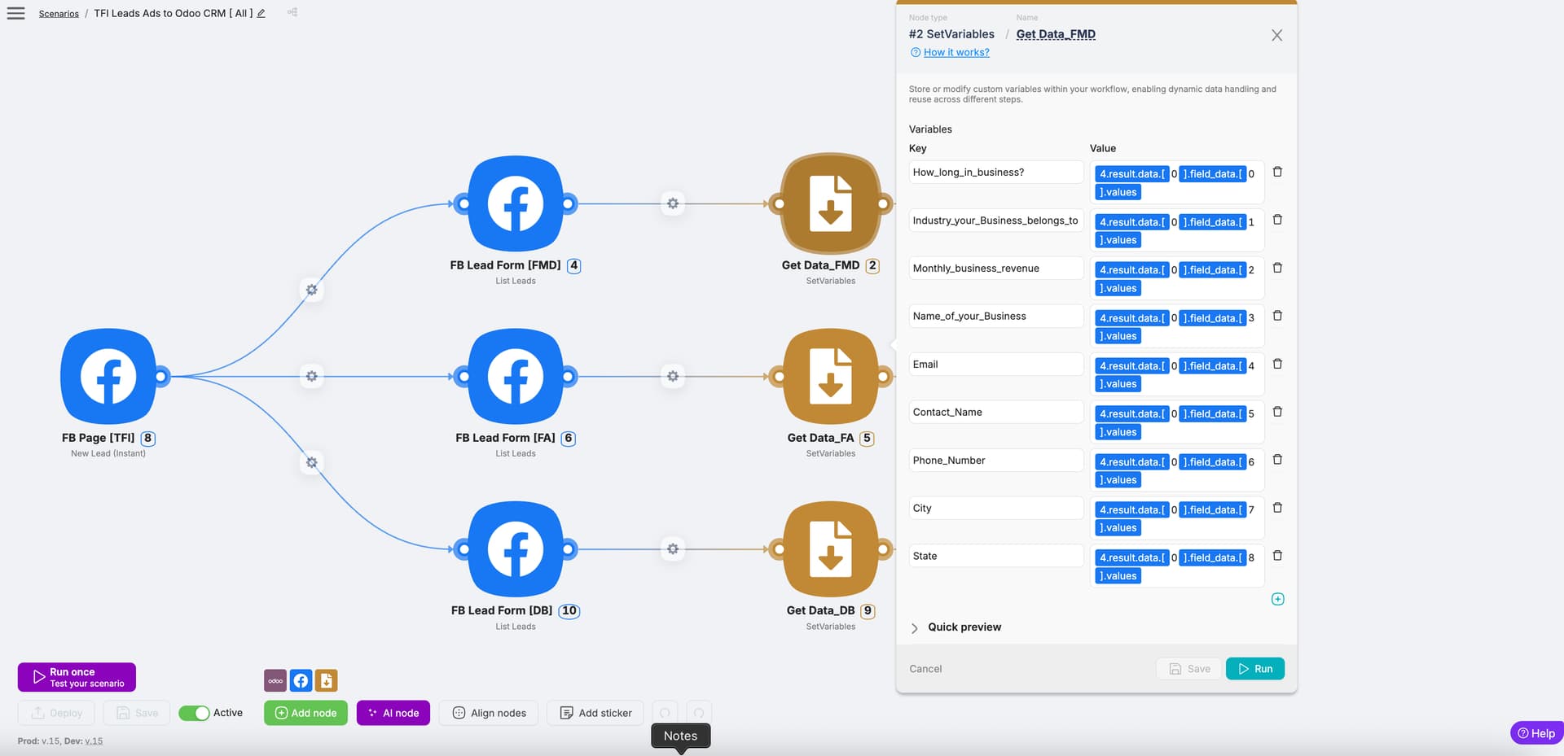1564x756 pixels.
Task: Open gear on link to FB Lead Form [DB]
Action: pyautogui.click(x=311, y=462)
